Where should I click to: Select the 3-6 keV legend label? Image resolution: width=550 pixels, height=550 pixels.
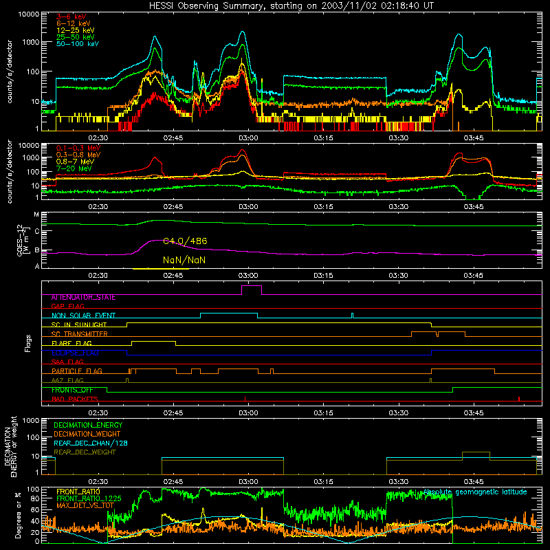click(x=71, y=16)
